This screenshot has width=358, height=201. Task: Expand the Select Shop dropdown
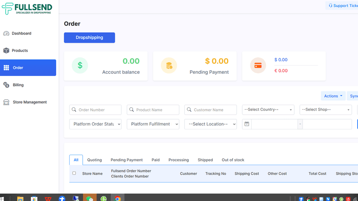tap(326, 110)
